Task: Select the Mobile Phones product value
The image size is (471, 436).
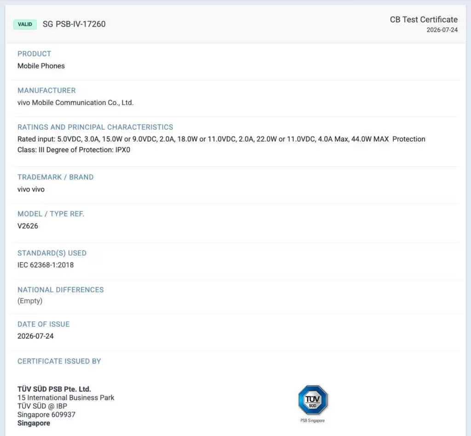Action: coord(41,66)
